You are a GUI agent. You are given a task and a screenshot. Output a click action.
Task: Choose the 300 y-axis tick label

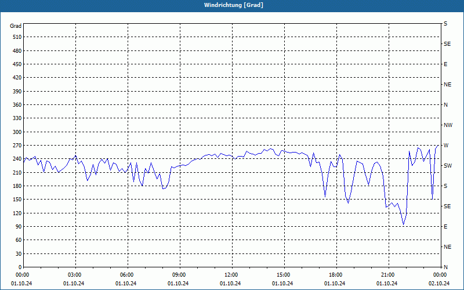(17, 132)
